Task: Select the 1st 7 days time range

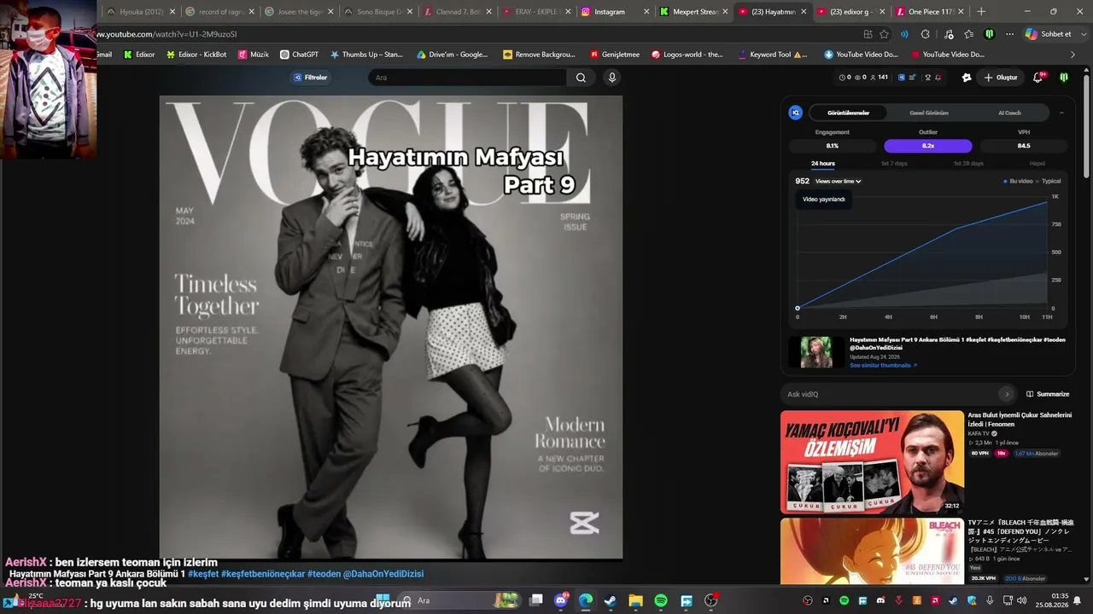Action: [894, 164]
